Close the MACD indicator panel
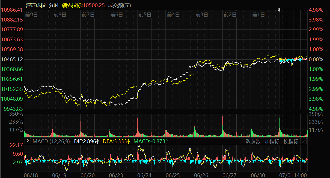This screenshot has width=330, height=178. (x=304, y=141)
